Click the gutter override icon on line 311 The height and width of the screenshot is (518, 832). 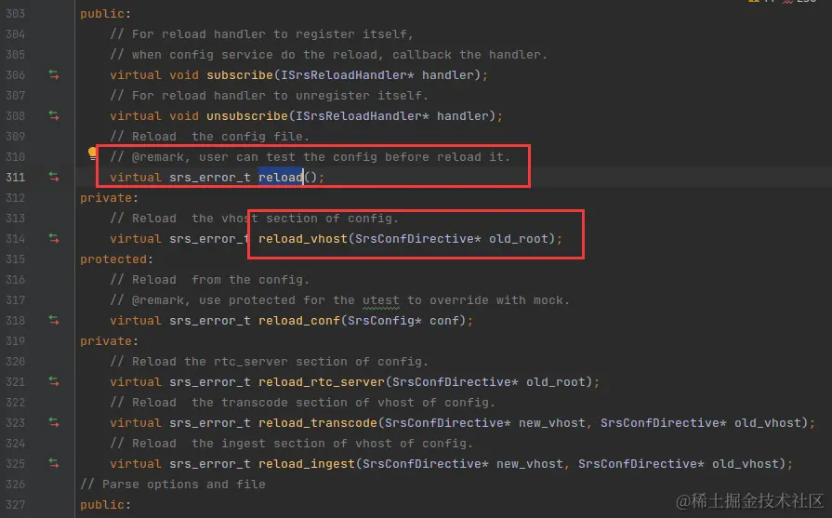click(54, 177)
